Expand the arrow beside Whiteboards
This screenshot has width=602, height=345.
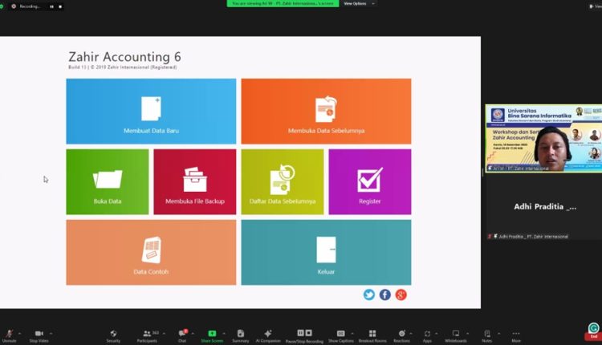click(468, 334)
